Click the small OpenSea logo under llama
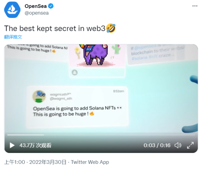This screenshot has height=169, width=203. pos(75,72)
